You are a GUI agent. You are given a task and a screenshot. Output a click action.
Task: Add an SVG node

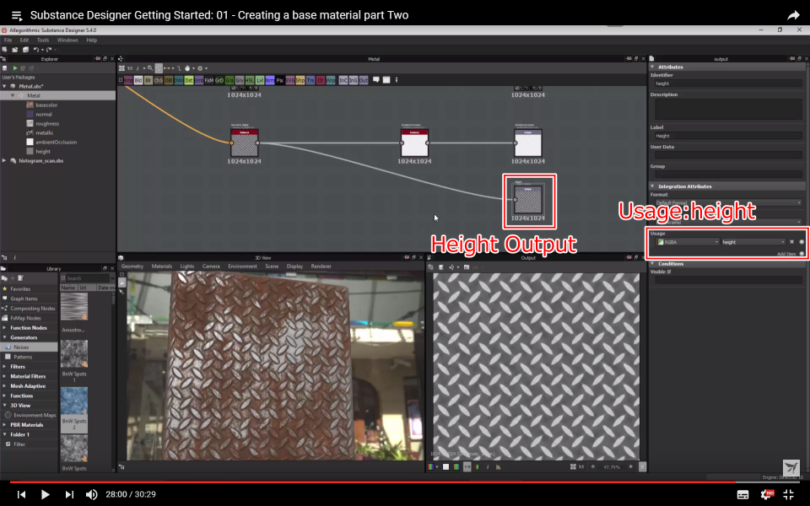[x=289, y=80]
